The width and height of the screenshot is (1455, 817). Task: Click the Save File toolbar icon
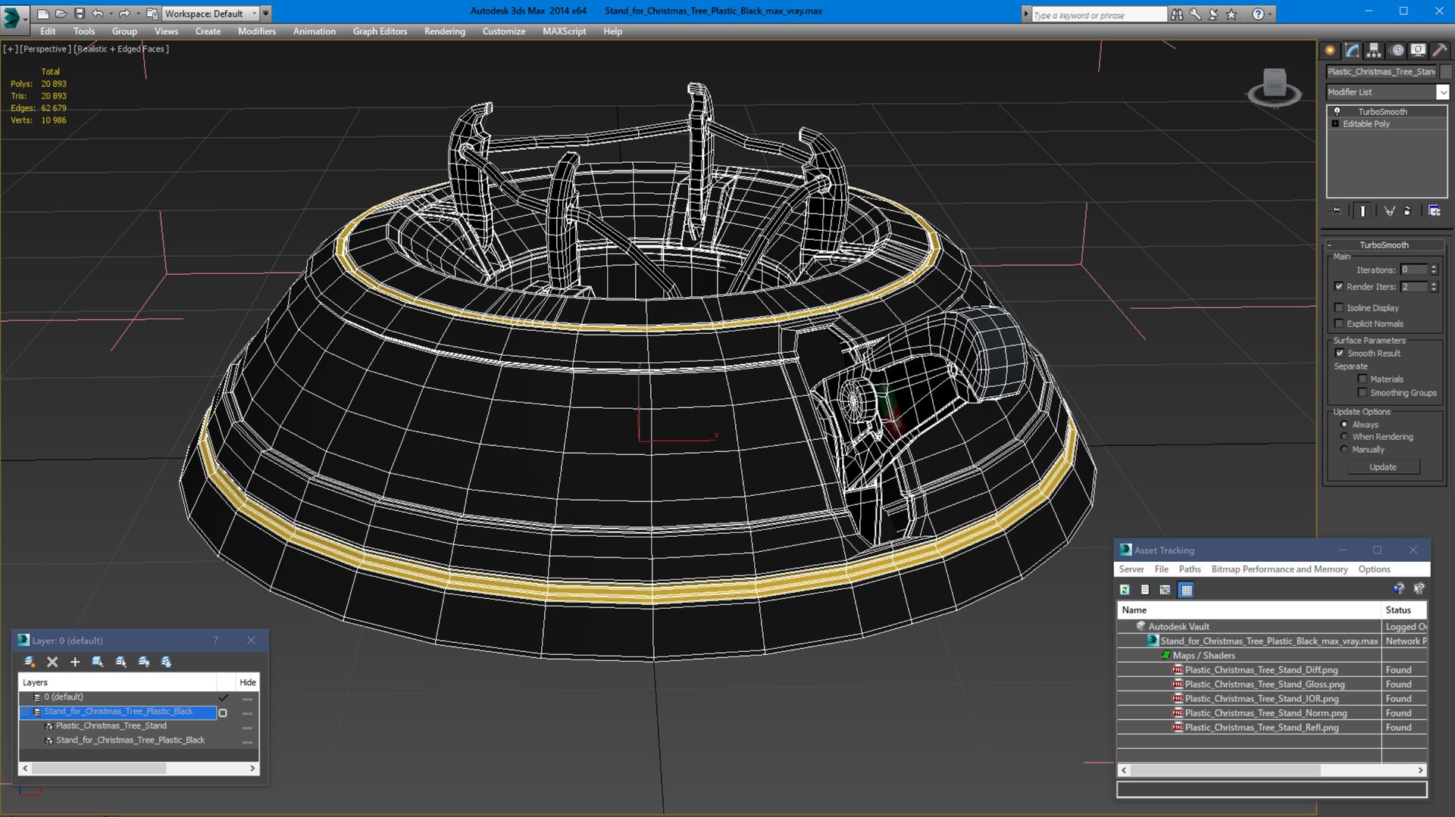[x=80, y=14]
